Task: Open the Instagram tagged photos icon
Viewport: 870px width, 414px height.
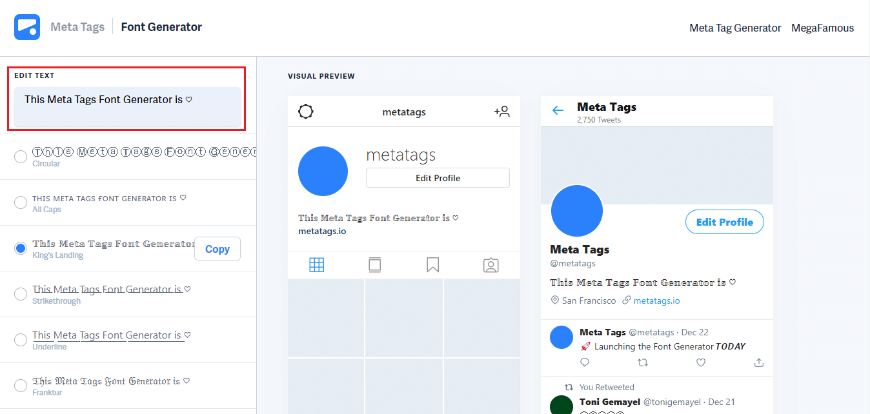Action: click(x=491, y=265)
